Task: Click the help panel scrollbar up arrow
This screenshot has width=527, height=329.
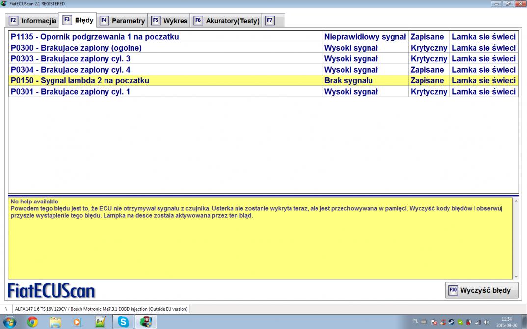Action: 516,201
